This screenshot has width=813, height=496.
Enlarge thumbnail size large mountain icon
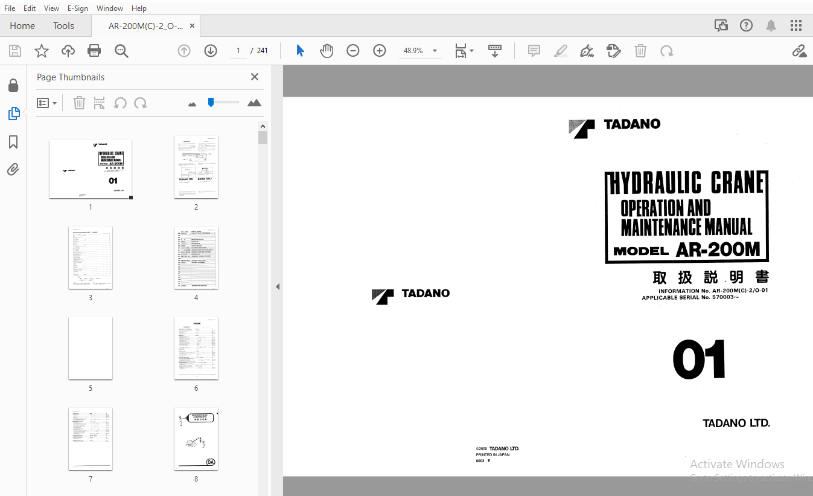[254, 103]
